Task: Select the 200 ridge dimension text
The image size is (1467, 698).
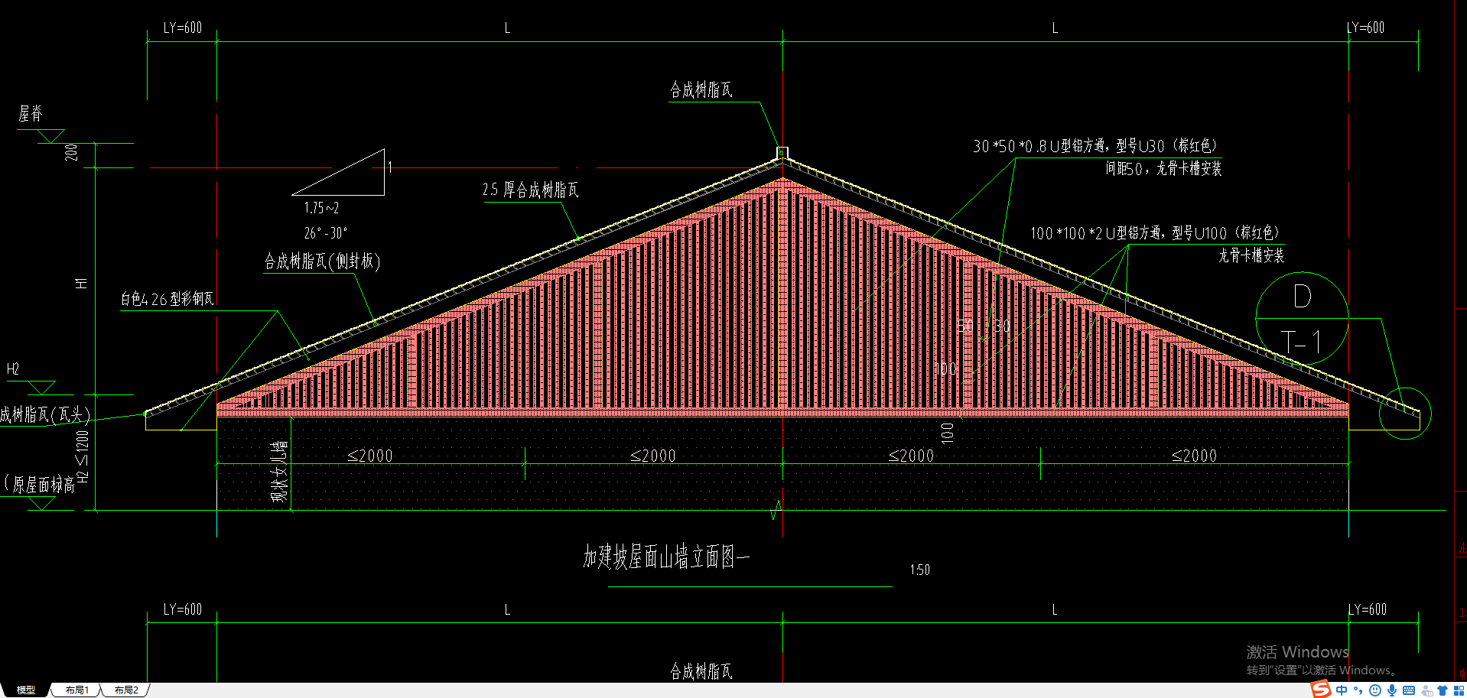Action: point(72,152)
